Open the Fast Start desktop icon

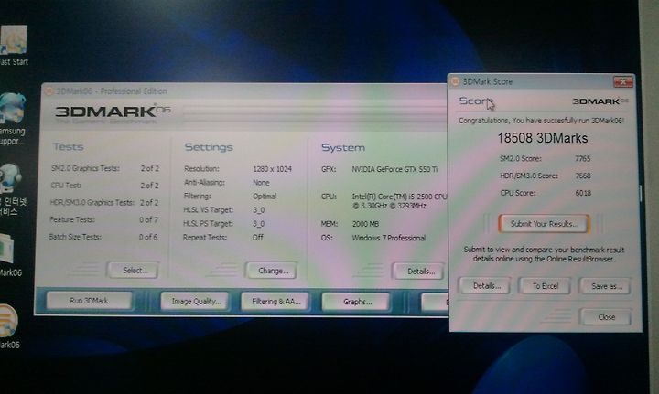(x=14, y=45)
